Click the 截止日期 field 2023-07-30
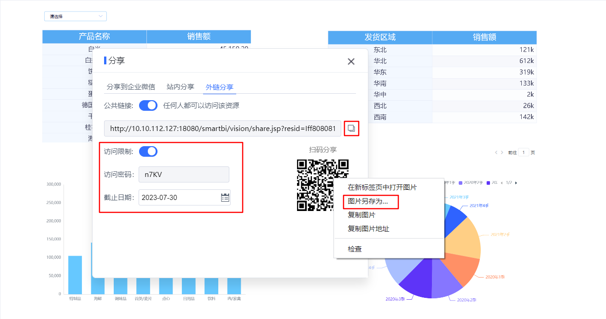This screenshot has height=319, width=606. 185,198
